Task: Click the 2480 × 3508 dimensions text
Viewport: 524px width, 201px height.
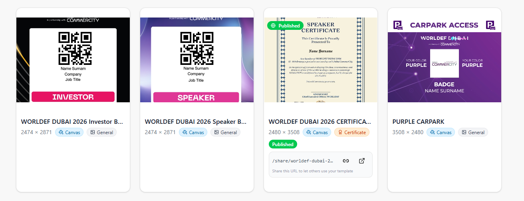Action: (284, 132)
